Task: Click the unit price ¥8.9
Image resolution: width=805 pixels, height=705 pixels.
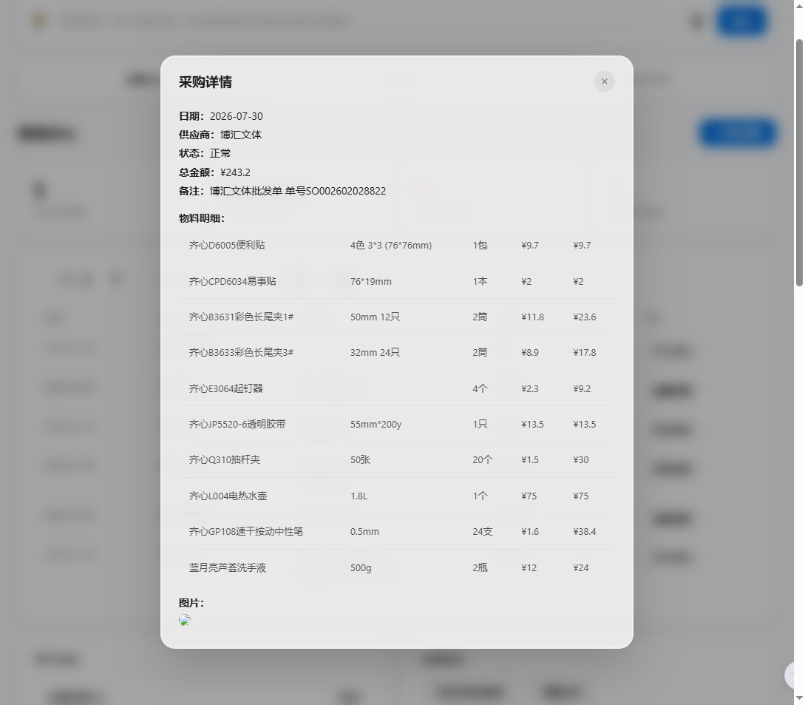Action: pyautogui.click(x=530, y=352)
